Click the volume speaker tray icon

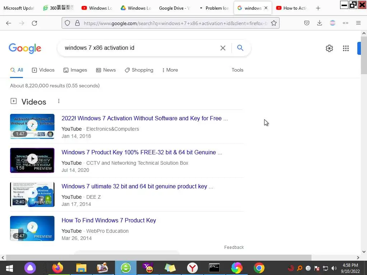(x=334, y=268)
